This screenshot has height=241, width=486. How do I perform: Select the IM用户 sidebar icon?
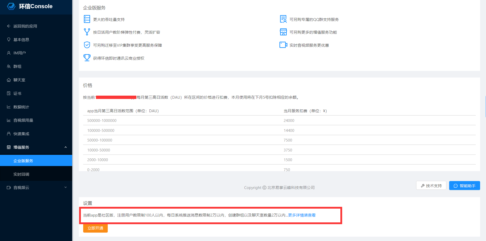coord(9,53)
